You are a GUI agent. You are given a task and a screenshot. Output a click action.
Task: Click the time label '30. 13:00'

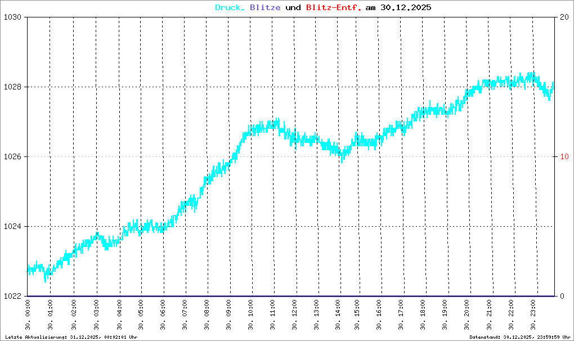tap(316, 315)
